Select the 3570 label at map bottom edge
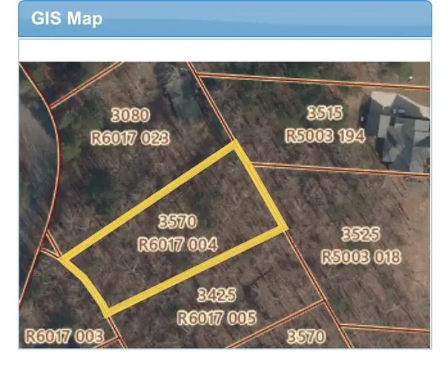Viewport: 445px width, 365px height. [306, 337]
